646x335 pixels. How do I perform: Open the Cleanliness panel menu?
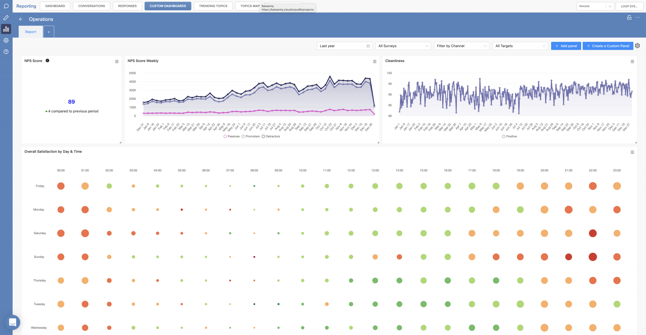(632, 61)
